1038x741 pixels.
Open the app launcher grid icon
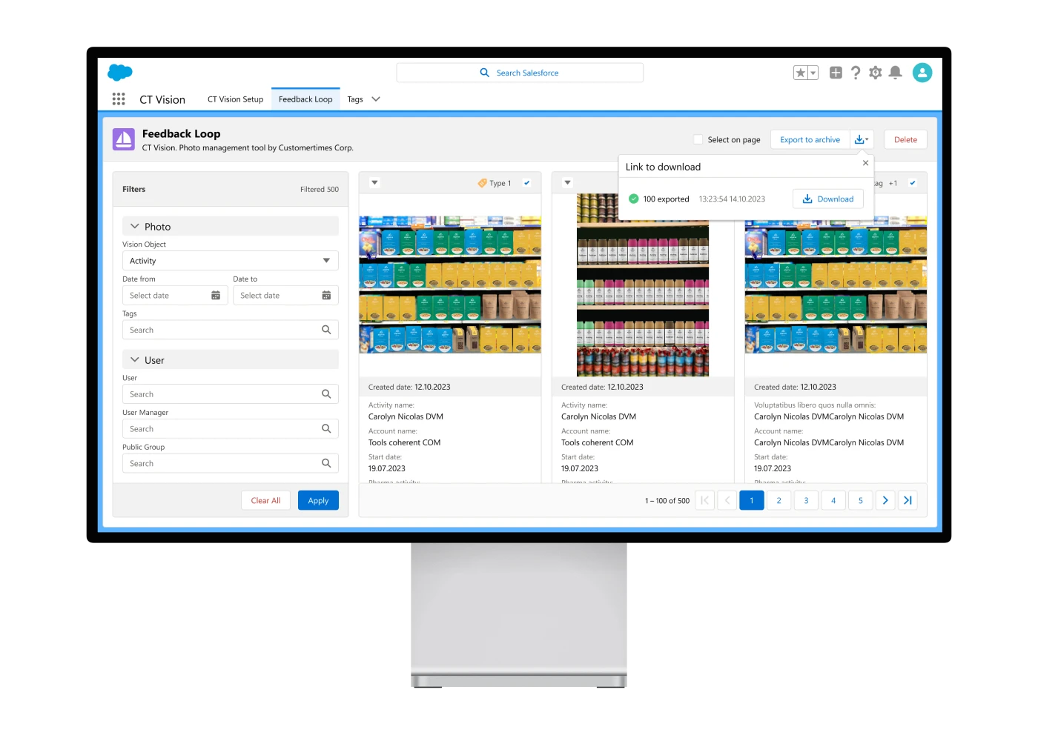tap(119, 99)
